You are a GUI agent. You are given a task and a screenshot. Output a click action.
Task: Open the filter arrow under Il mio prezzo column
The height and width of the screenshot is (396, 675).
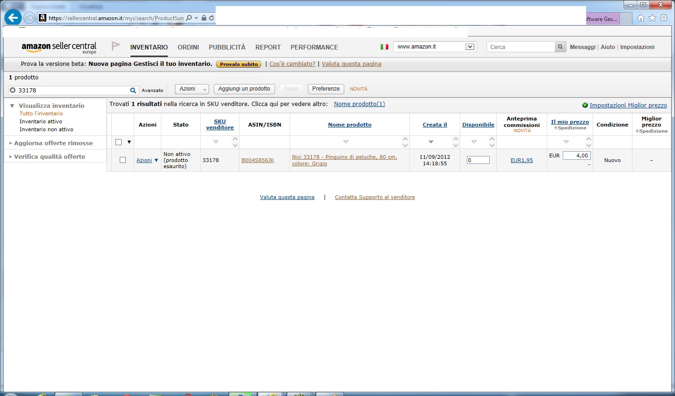coord(566,142)
